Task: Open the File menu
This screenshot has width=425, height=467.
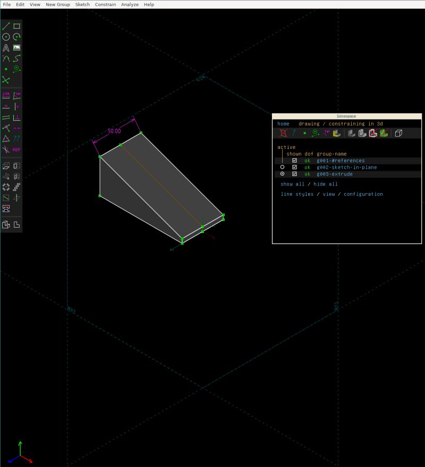Action: coord(6,4)
